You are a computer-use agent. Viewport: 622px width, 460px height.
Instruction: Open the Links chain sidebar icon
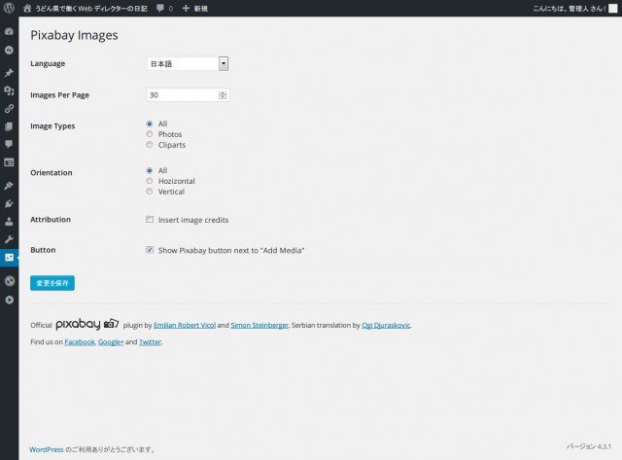(9, 108)
